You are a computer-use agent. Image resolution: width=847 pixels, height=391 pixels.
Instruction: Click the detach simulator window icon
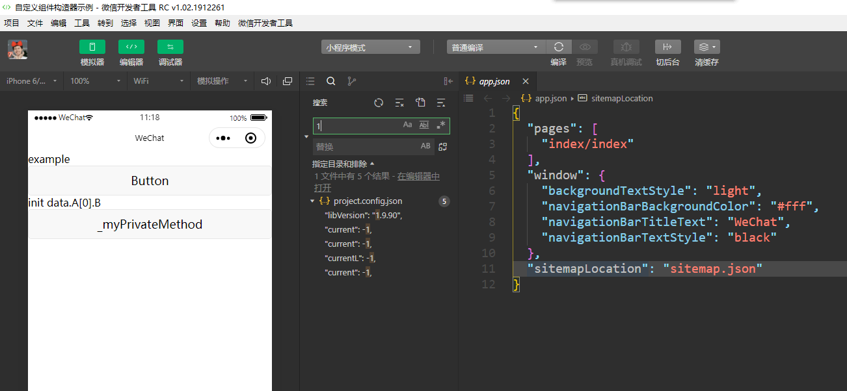point(288,81)
